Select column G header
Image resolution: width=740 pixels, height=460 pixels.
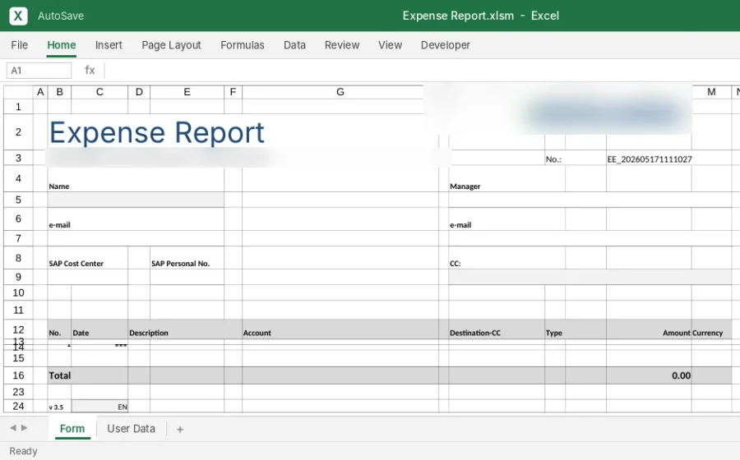(x=340, y=92)
